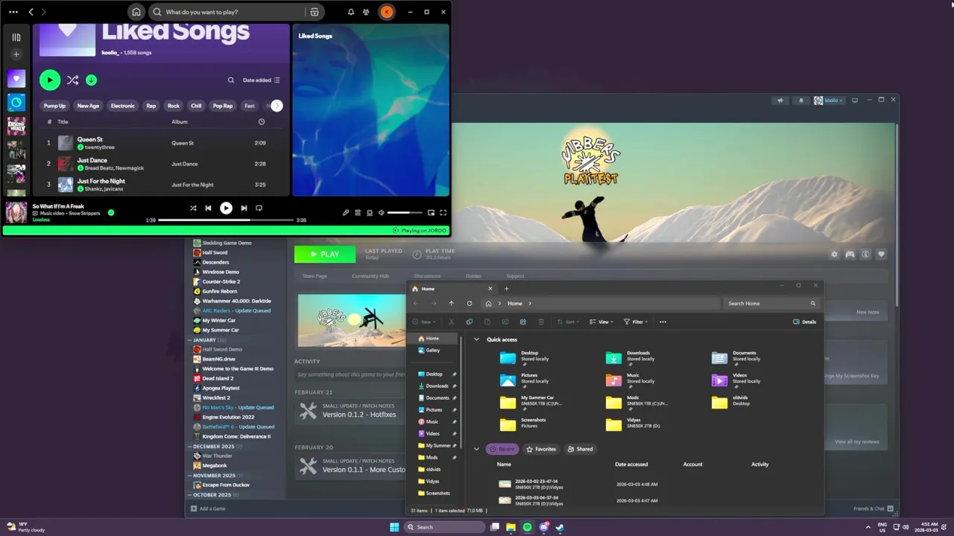Toggle Spotify full screen icon
The height and width of the screenshot is (536, 954).
tap(443, 213)
